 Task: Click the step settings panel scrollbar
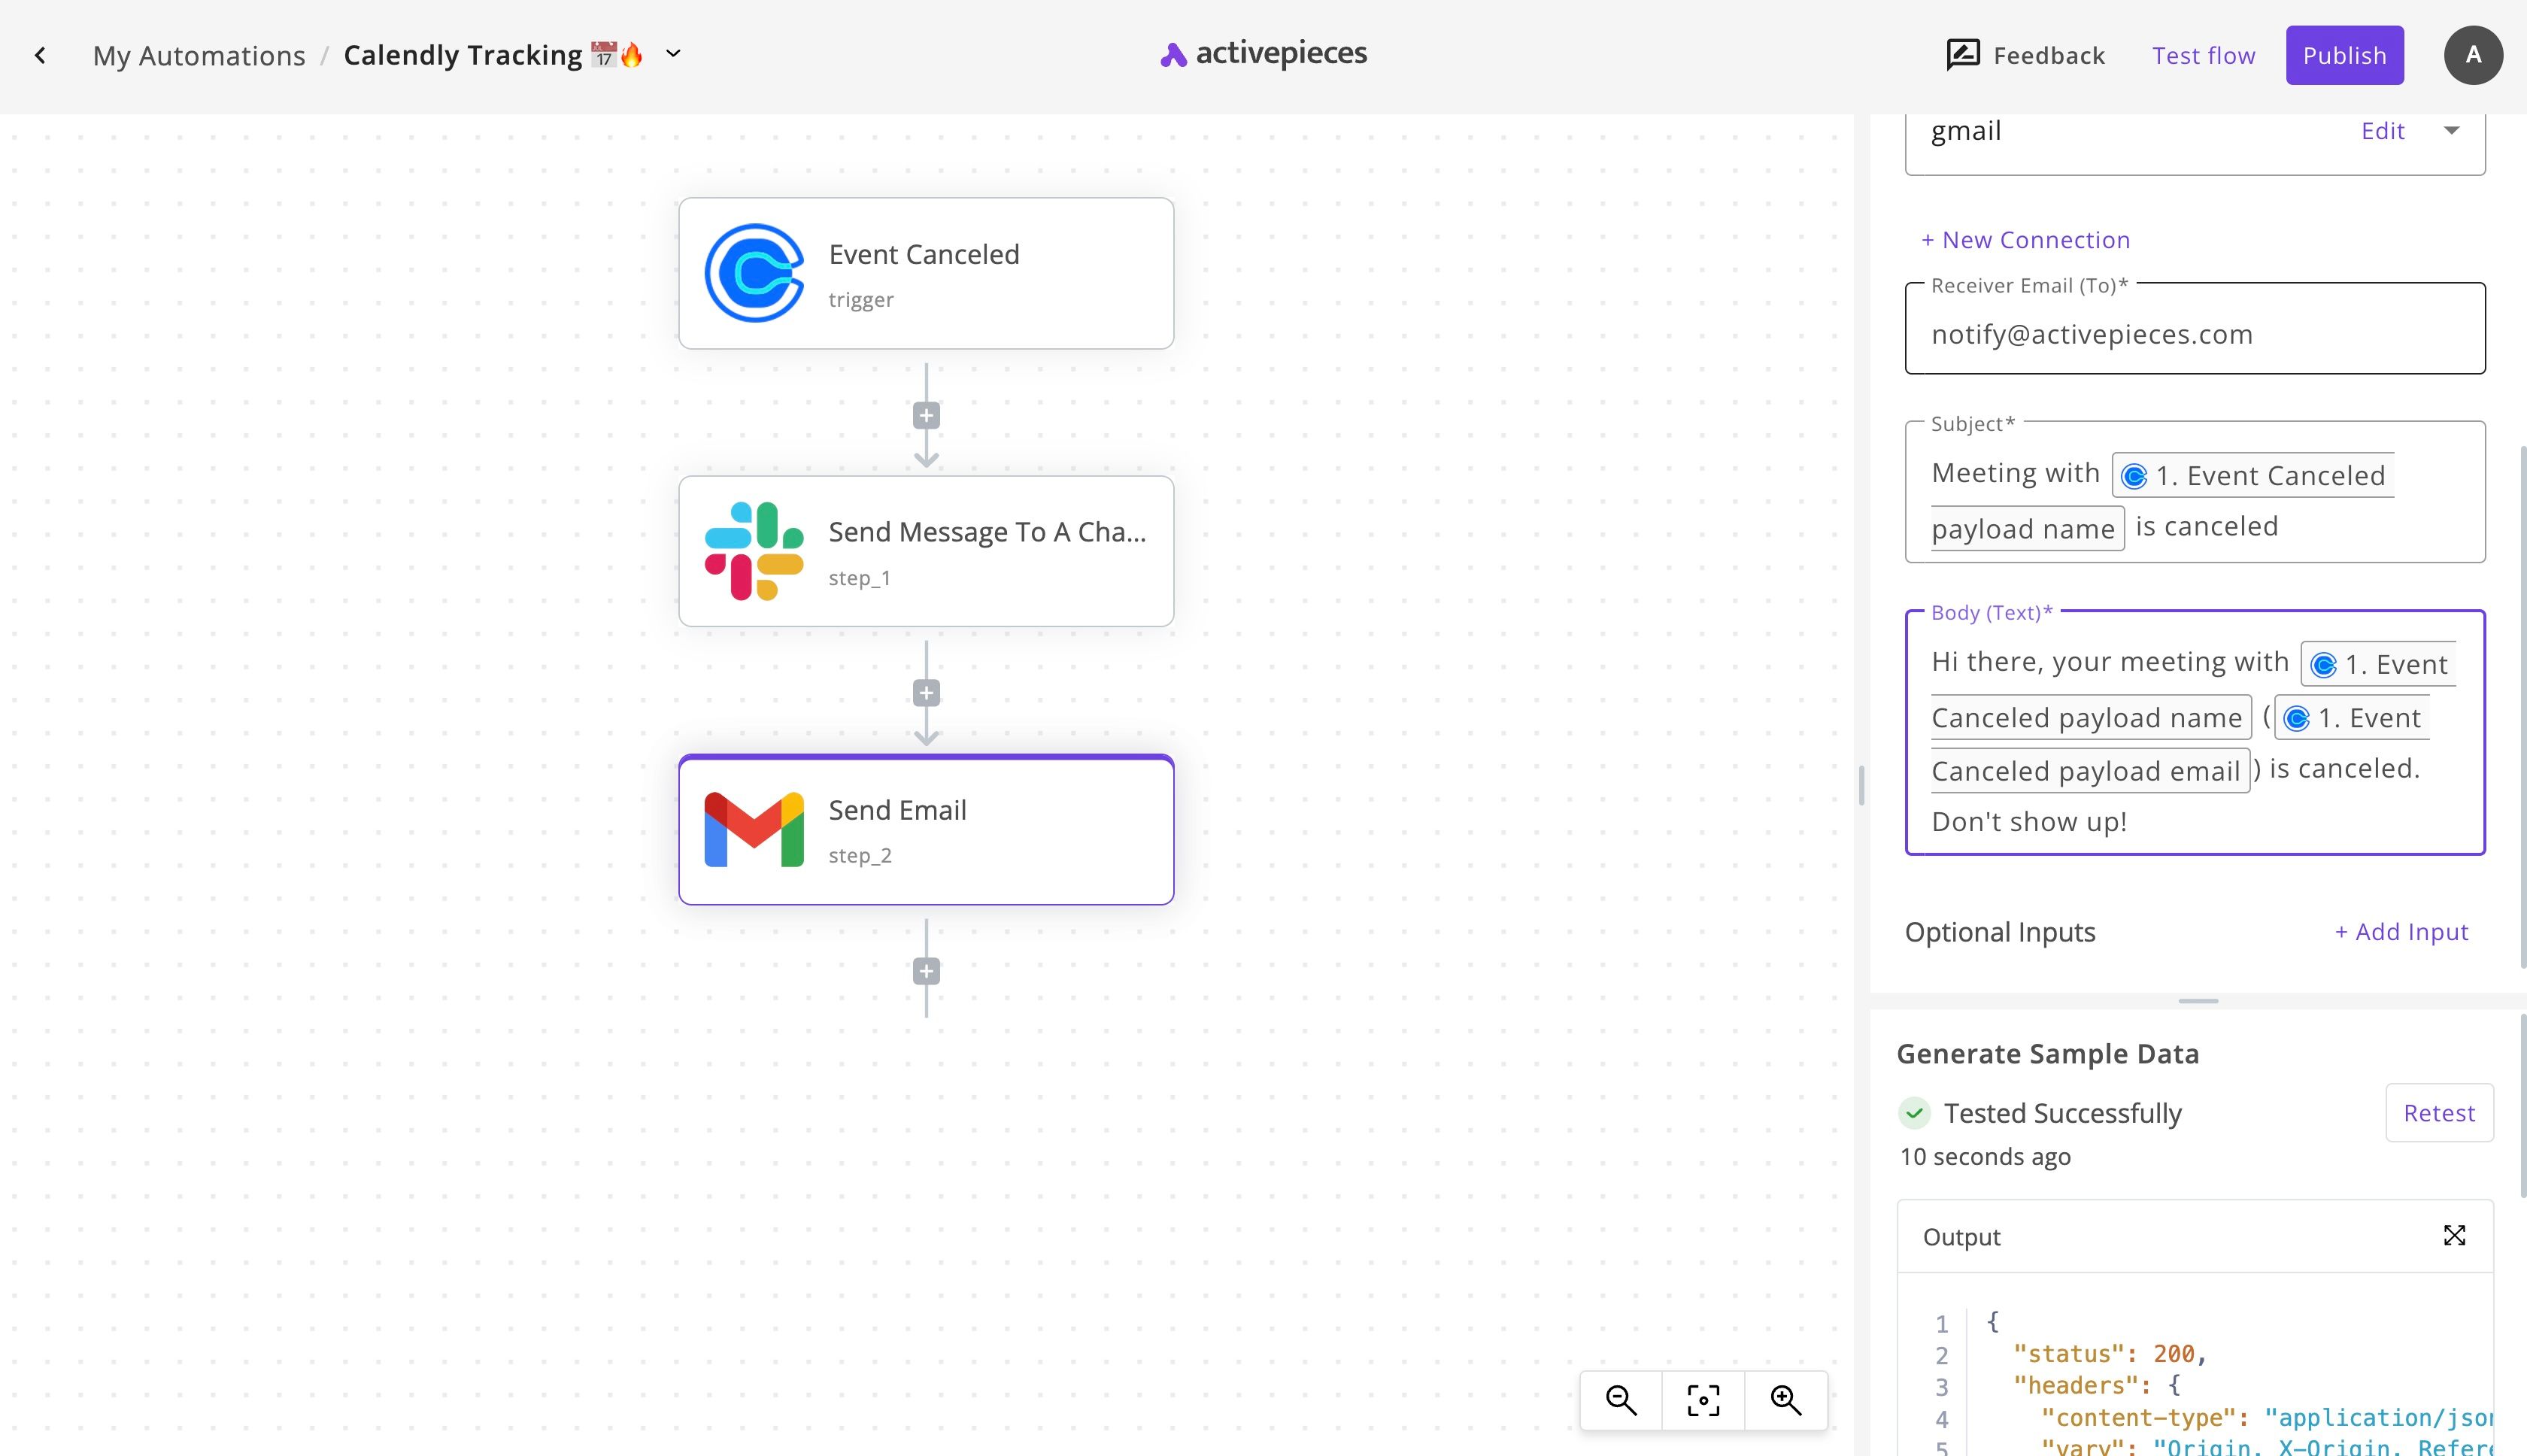pos(2522,707)
